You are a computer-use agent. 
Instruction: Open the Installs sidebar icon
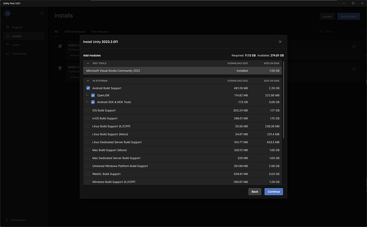[x=7, y=36]
